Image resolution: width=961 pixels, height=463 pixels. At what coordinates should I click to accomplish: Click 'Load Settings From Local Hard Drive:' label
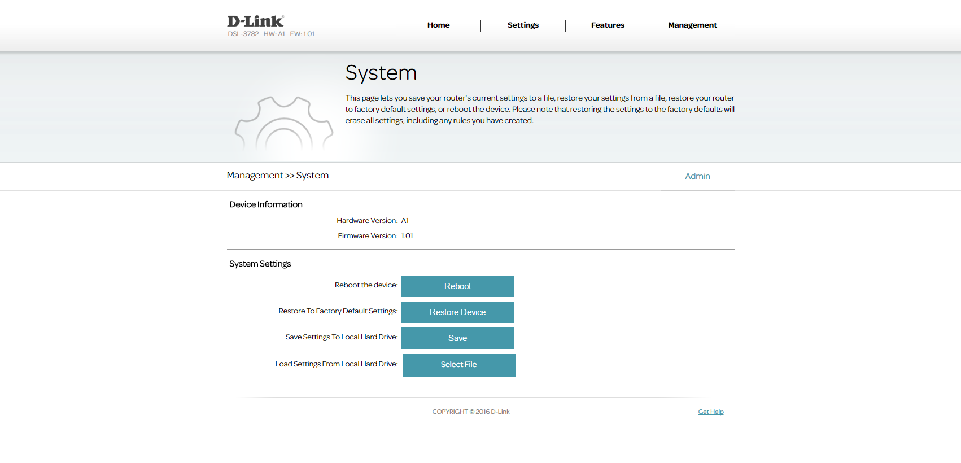(x=337, y=364)
